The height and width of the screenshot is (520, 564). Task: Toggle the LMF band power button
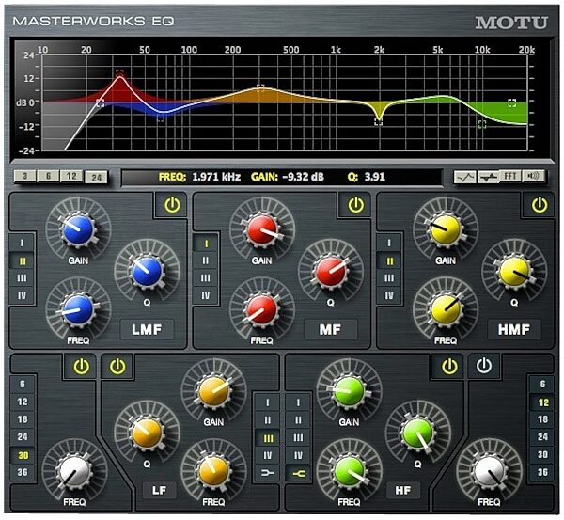click(x=172, y=205)
